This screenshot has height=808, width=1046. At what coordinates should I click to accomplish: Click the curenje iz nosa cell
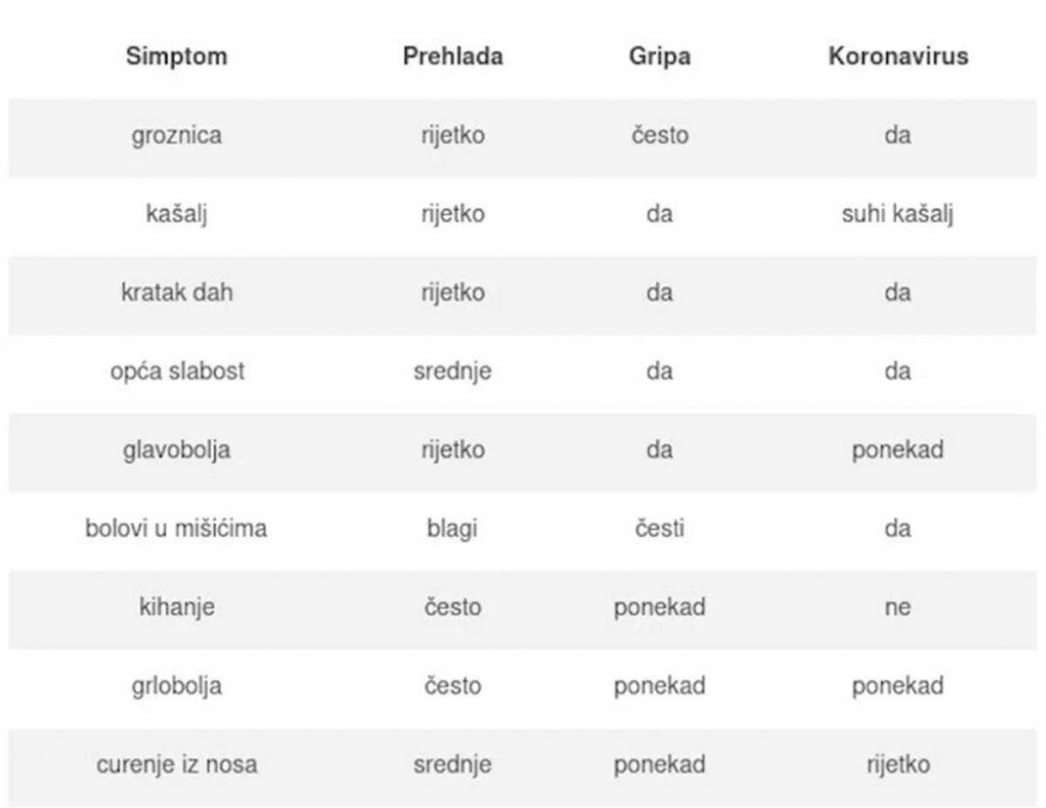176,764
